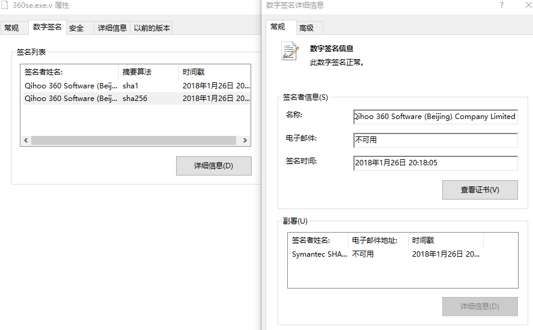Click the question mark help button
The height and width of the screenshot is (330, 533).
501,5
